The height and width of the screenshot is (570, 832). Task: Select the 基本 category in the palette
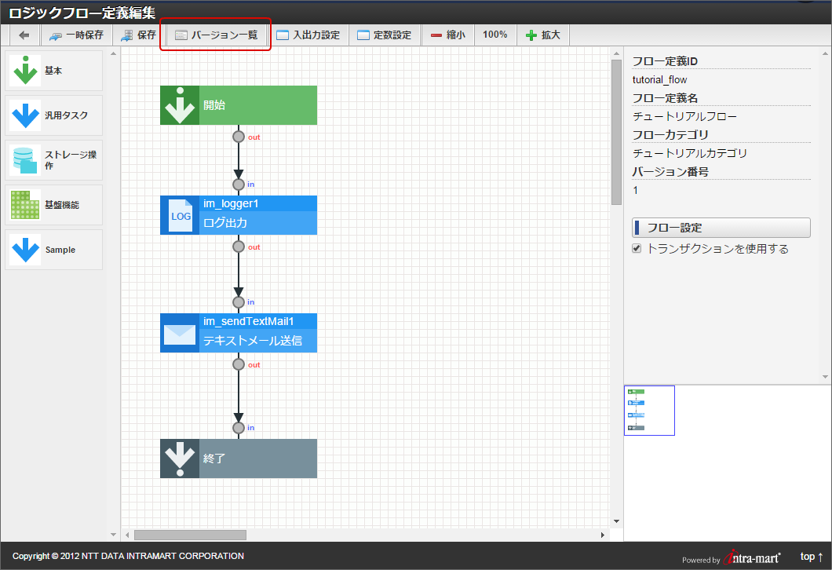53,70
